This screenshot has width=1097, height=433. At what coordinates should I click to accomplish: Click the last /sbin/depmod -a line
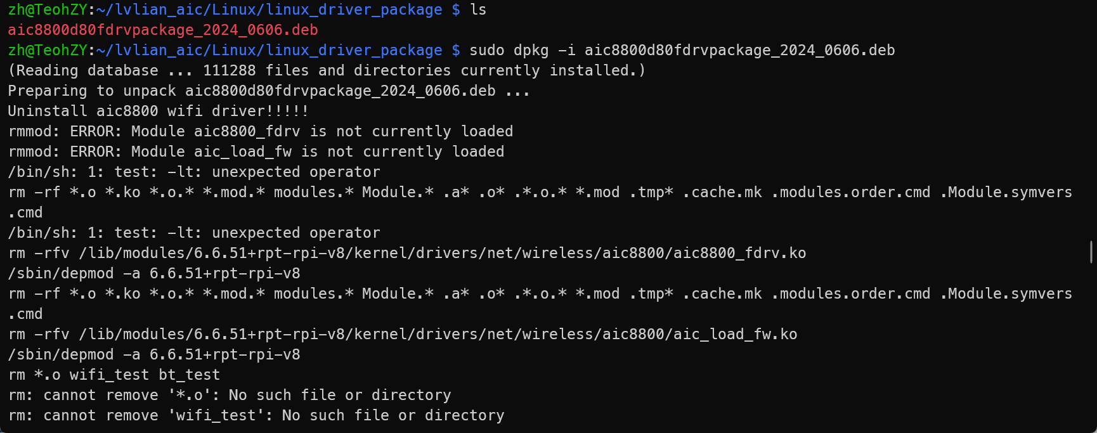point(154,355)
